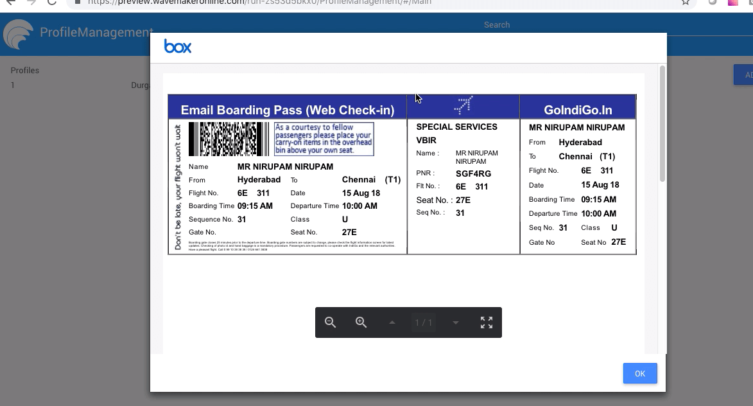Reload the page in browser
The image size is (753, 406).
pos(52,3)
